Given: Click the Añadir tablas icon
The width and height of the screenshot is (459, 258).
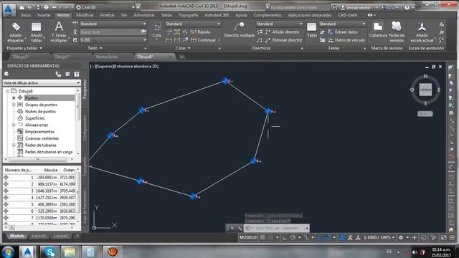Looking at the screenshot, I should (37, 27).
